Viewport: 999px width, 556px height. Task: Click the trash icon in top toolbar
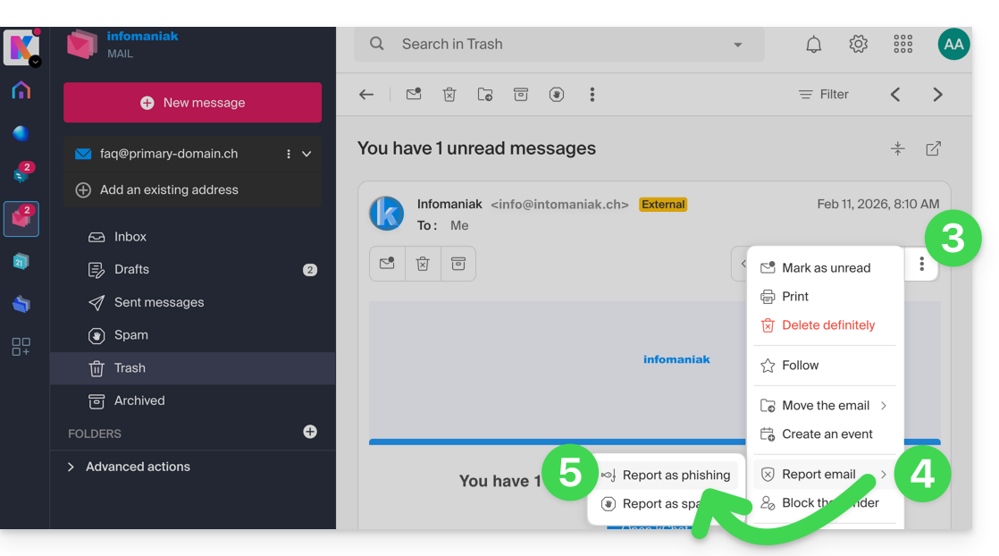449,95
